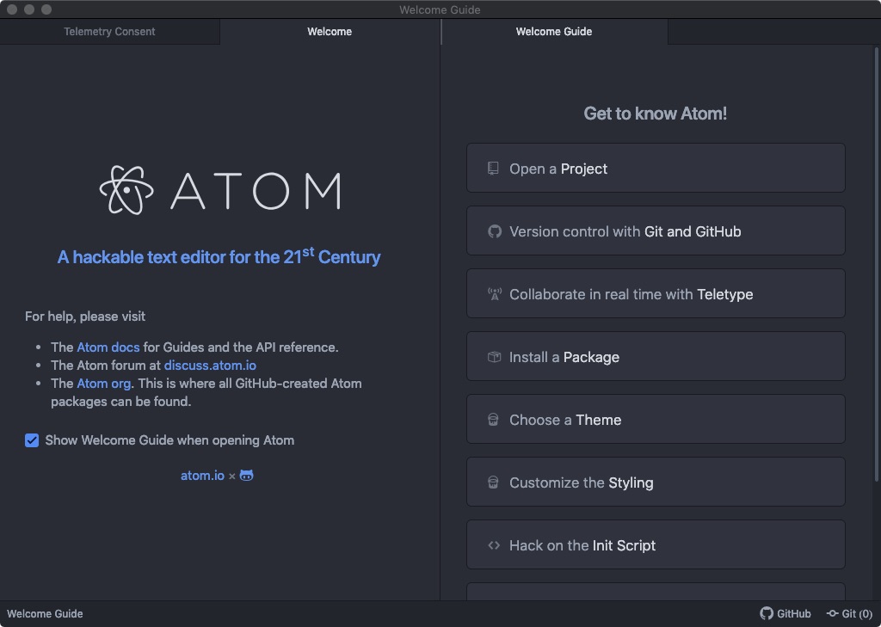Switch to the Telemetry Consent tab
The width and height of the screenshot is (881, 627).
pos(109,32)
